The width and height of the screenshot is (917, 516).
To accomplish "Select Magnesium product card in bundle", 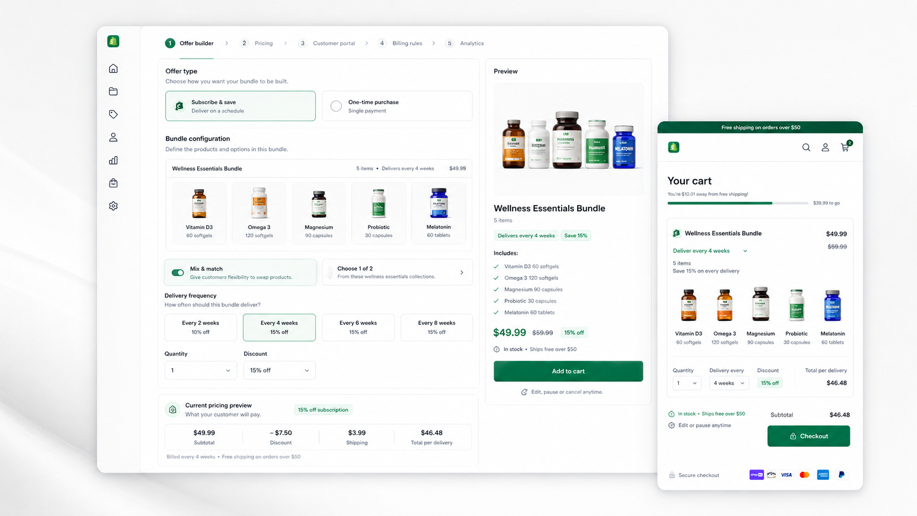I will pyautogui.click(x=319, y=213).
